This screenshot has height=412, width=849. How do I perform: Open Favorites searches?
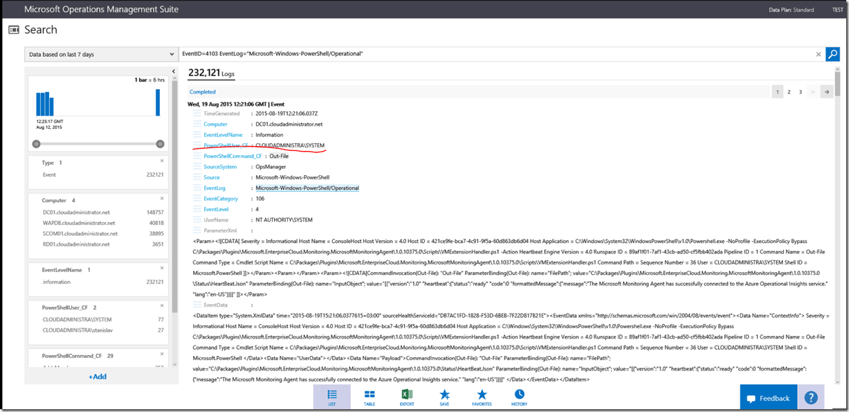pos(482,397)
